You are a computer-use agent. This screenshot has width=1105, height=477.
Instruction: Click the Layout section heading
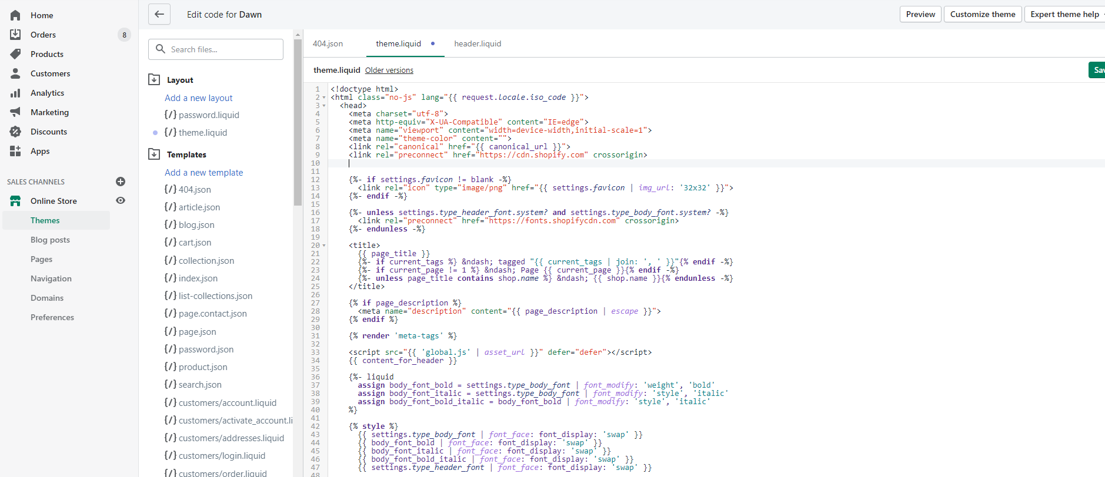180,80
